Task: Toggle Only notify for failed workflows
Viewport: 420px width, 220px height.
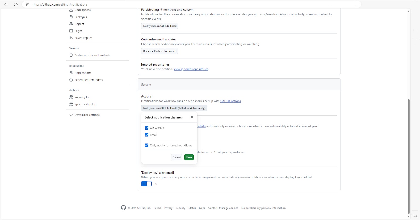Action: pos(146,145)
